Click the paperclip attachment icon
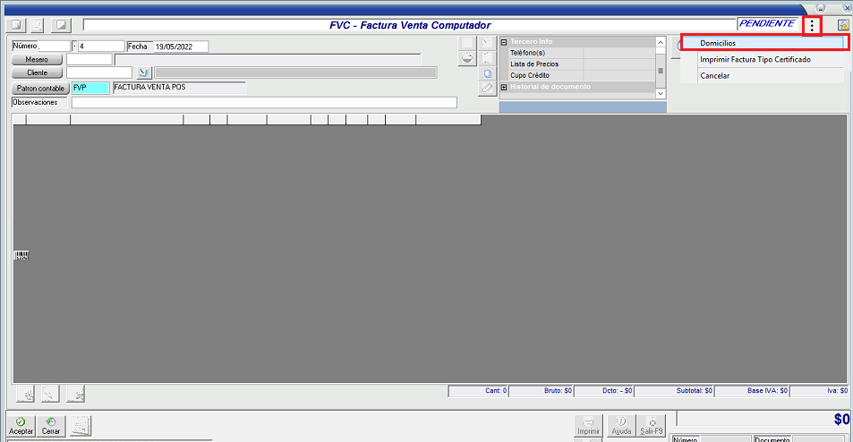853x442 pixels. coord(487,89)
